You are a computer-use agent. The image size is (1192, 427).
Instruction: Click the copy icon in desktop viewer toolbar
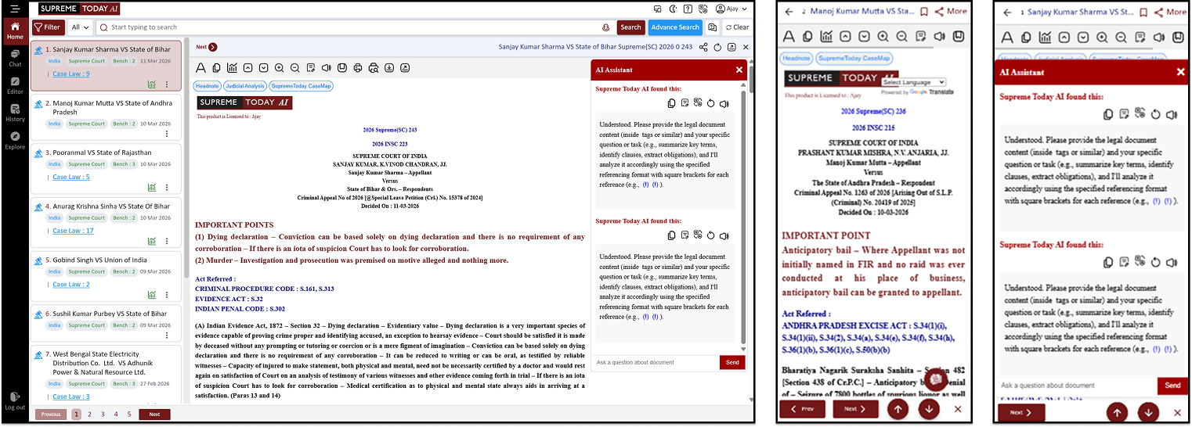(217, 68)
